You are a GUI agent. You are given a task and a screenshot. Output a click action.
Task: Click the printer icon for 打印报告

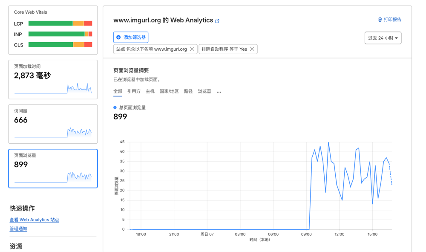pos(380,20)
